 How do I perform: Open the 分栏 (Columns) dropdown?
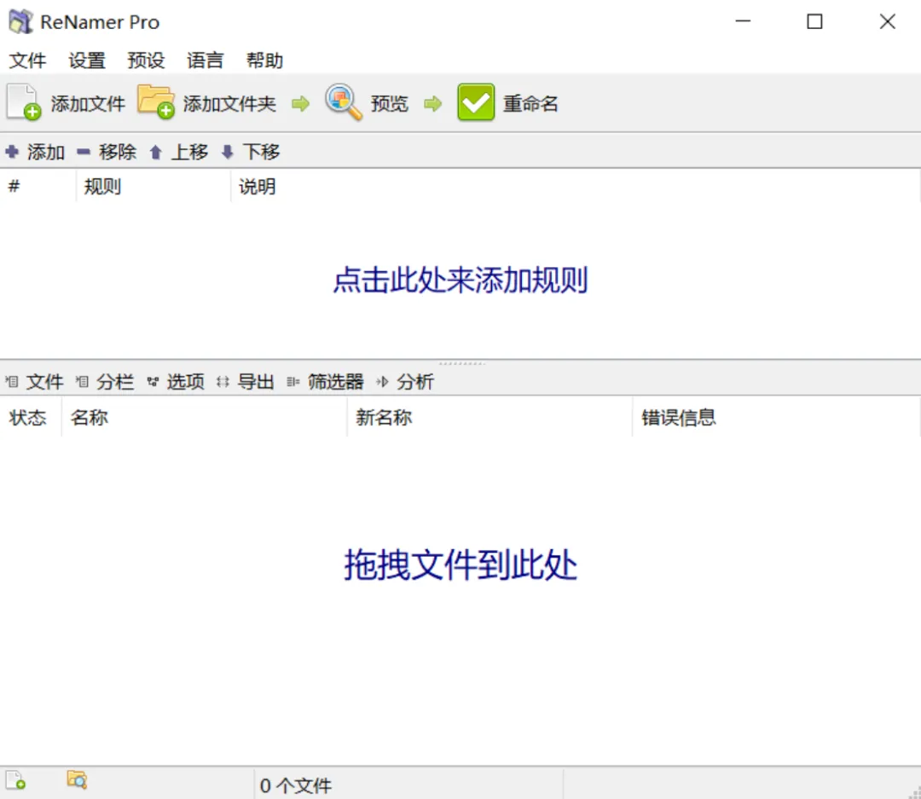coord(105,382)
